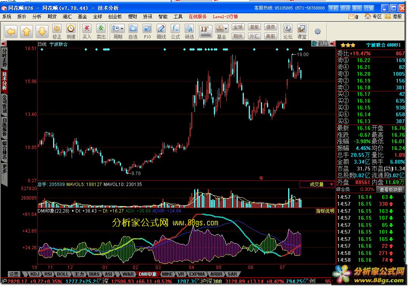Click the 行情 title bar button
Viewport: 408px width, 286px height.
[x=369, y=8]
